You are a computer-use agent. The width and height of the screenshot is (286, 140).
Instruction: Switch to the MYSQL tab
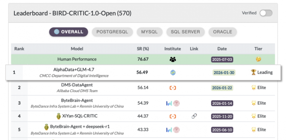[149, 32]
